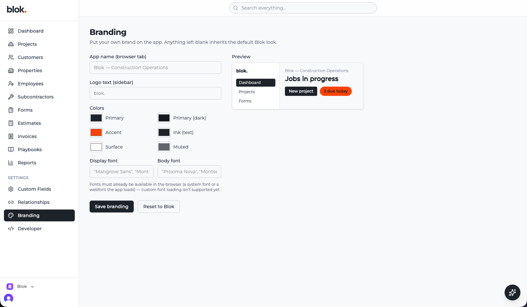Click the Branding palette icon
Viewport: 527px width, 307px height.
point(11,215)
